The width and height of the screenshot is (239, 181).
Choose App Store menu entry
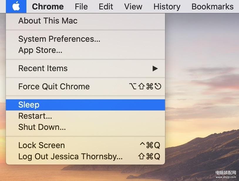[x=85, y=50]
